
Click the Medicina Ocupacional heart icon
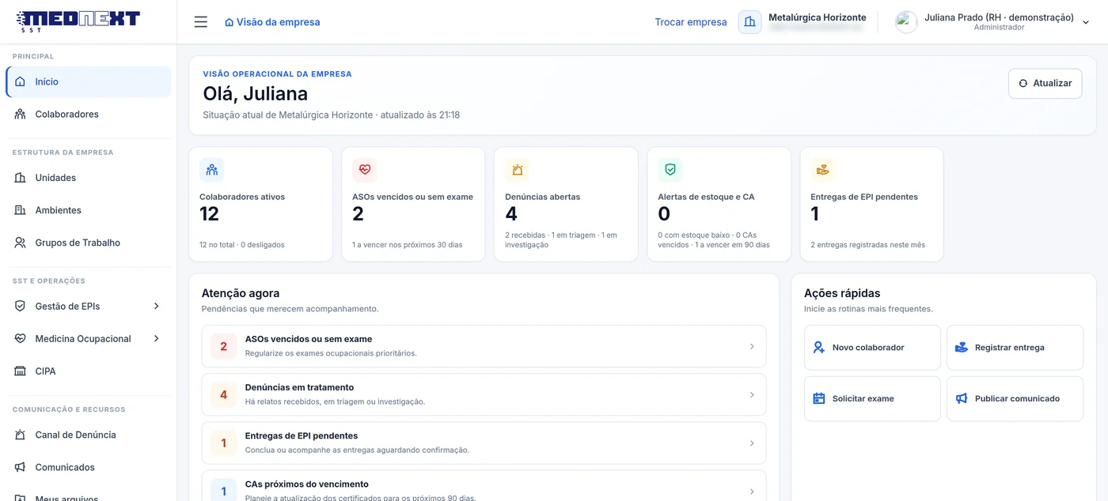[21, 338]
